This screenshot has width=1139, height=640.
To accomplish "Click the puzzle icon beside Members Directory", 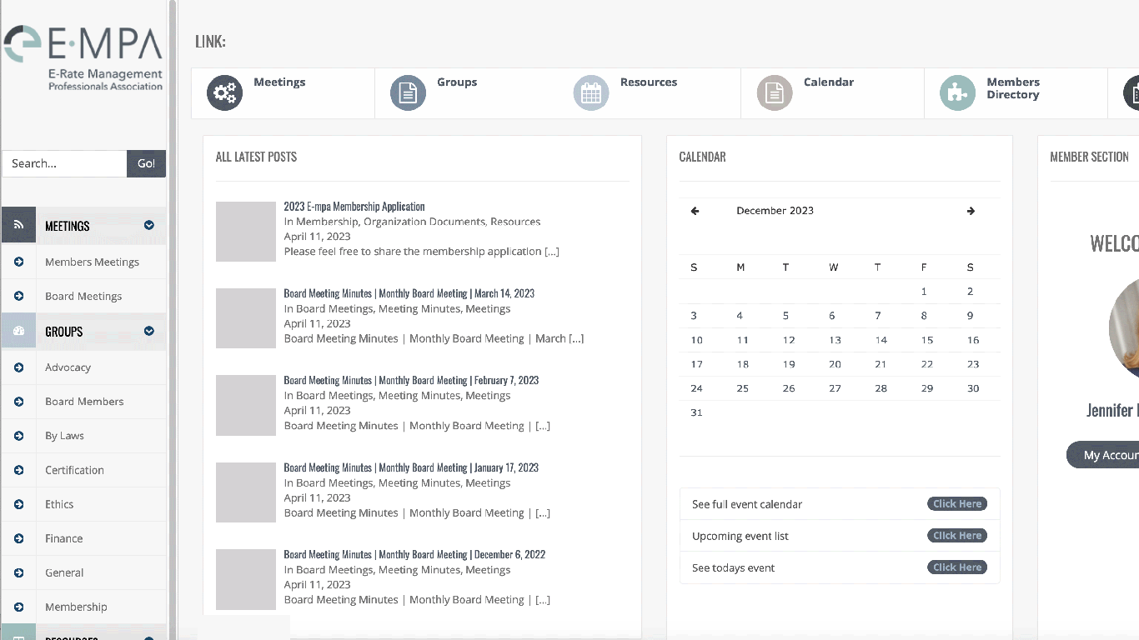I will 957,93.
